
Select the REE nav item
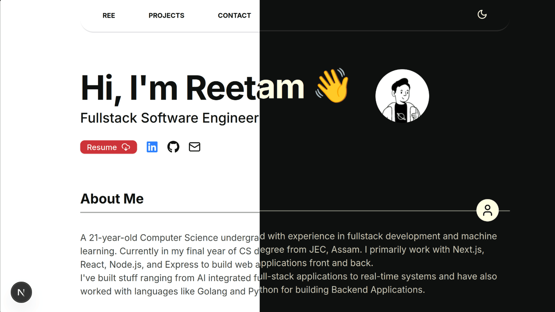tap(109, 15)
